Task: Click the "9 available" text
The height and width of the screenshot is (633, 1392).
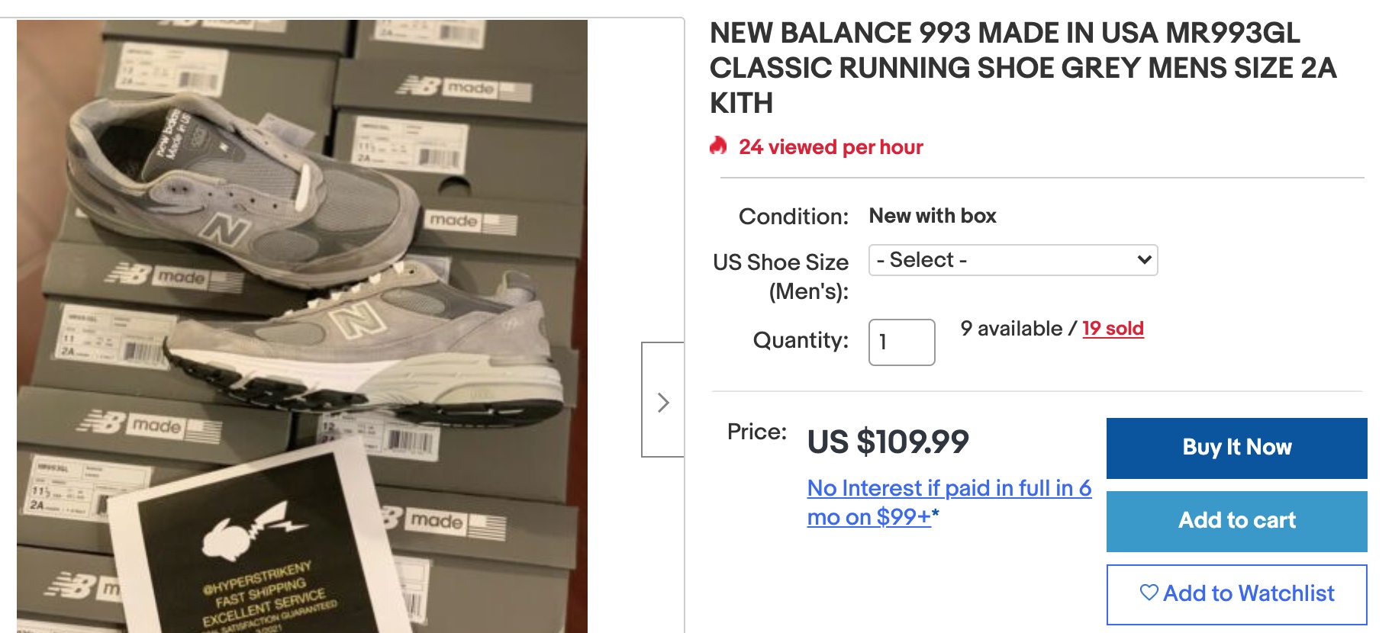Action: 1011,329
